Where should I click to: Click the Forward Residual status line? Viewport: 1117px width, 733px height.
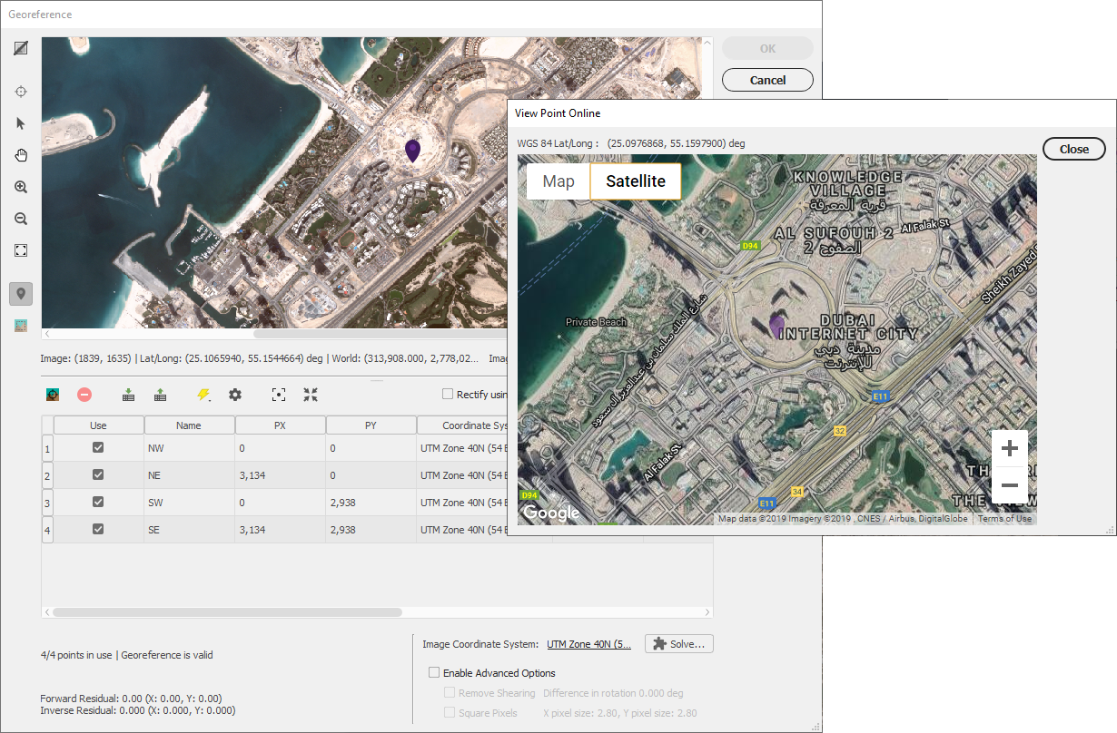[131, 699]
